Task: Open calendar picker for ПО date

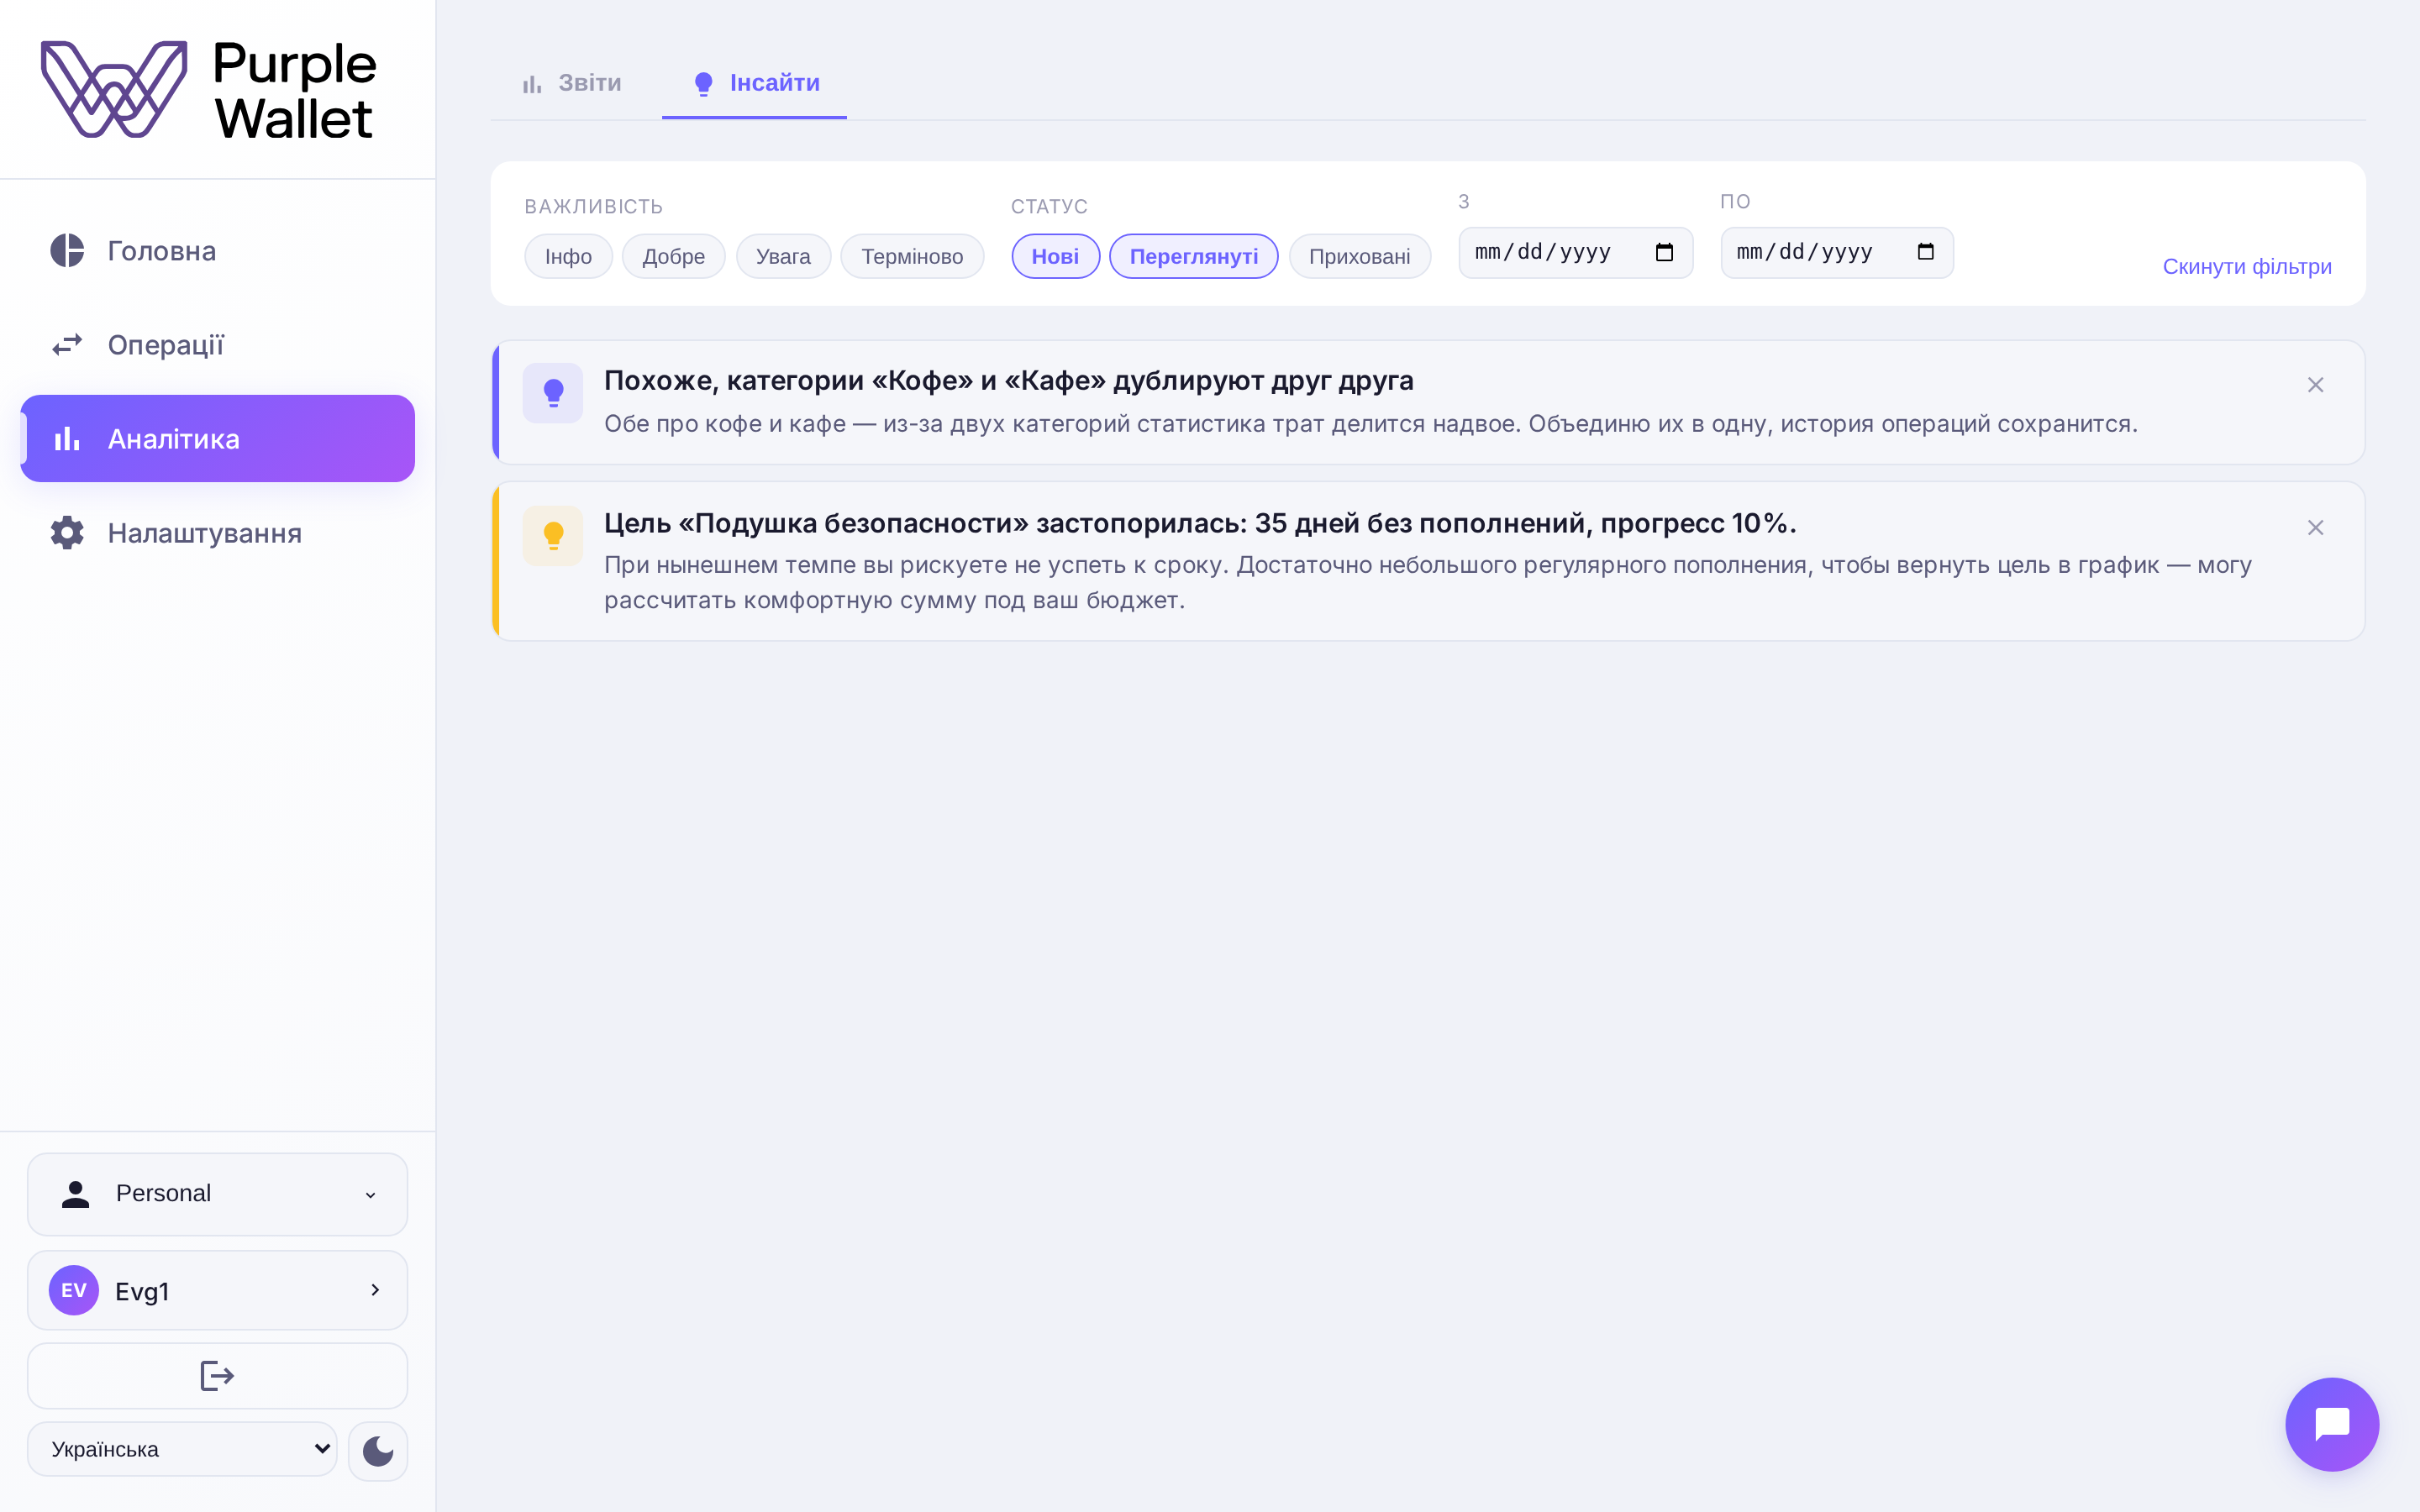Action: click(1926, 252)
